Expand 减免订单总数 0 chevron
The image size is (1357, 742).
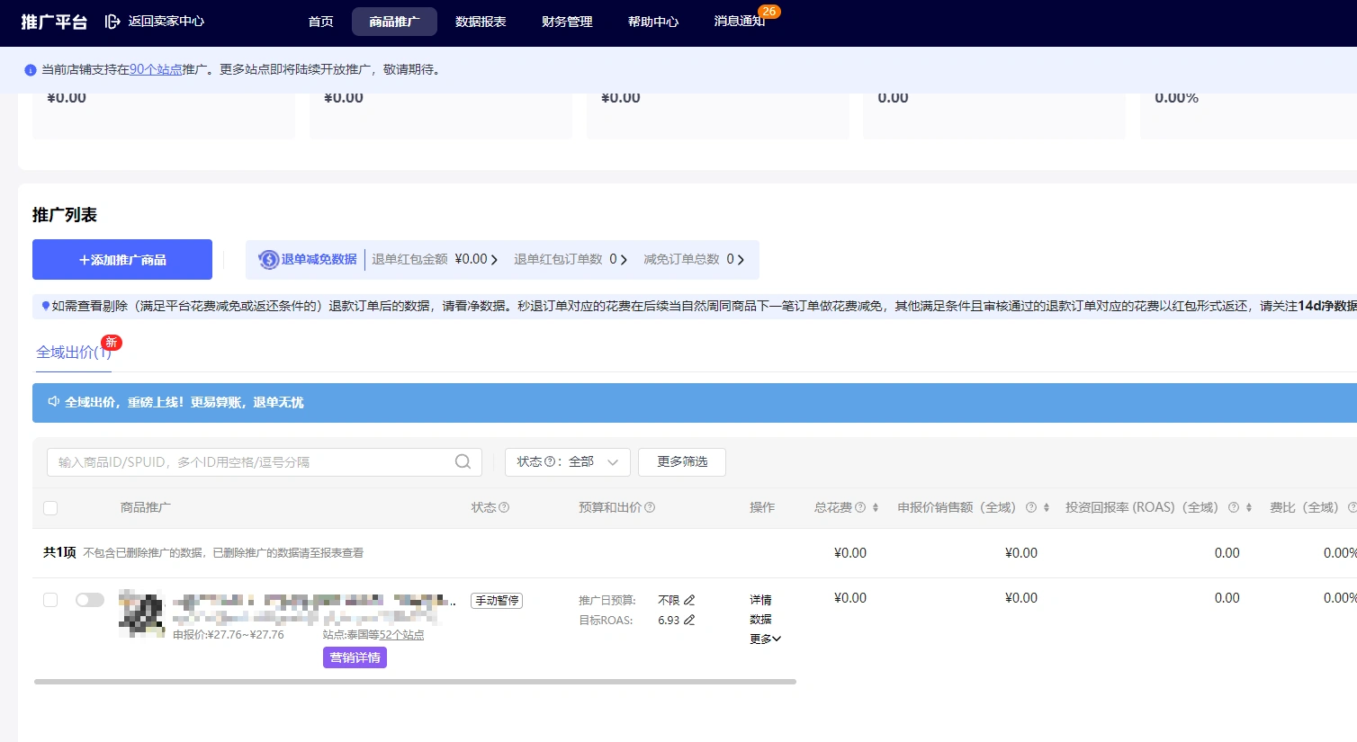(741, 260)
